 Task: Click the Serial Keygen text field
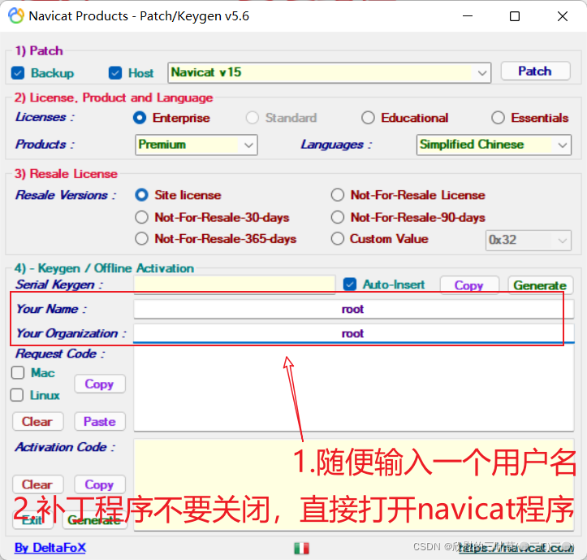[235, 284]
